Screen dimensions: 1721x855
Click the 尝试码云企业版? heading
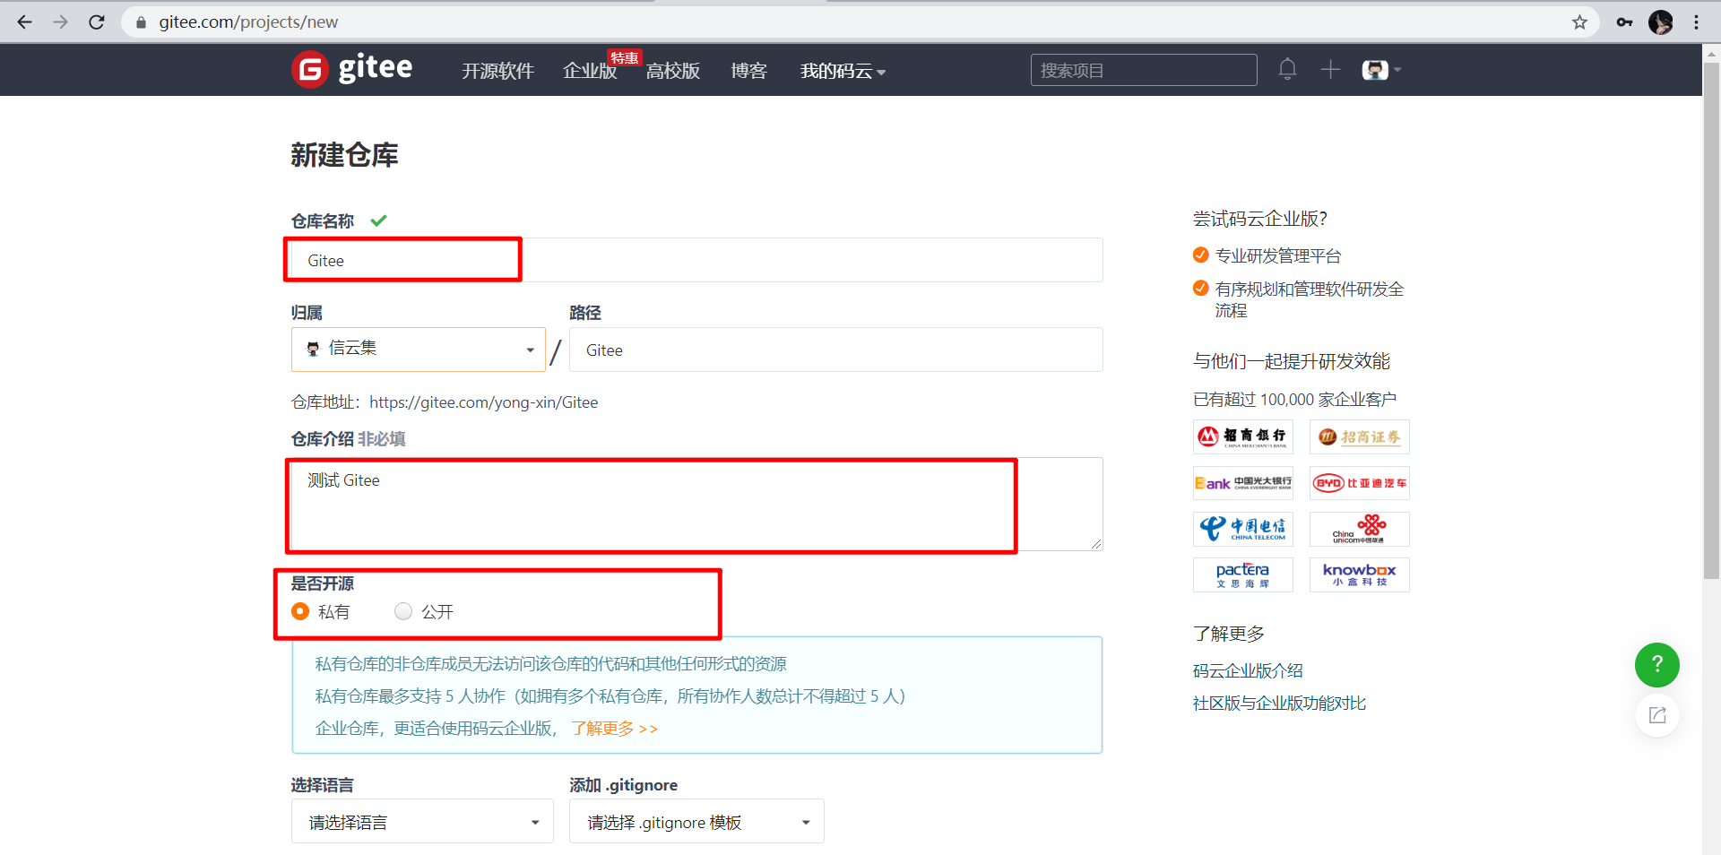tap(1259, 219)
